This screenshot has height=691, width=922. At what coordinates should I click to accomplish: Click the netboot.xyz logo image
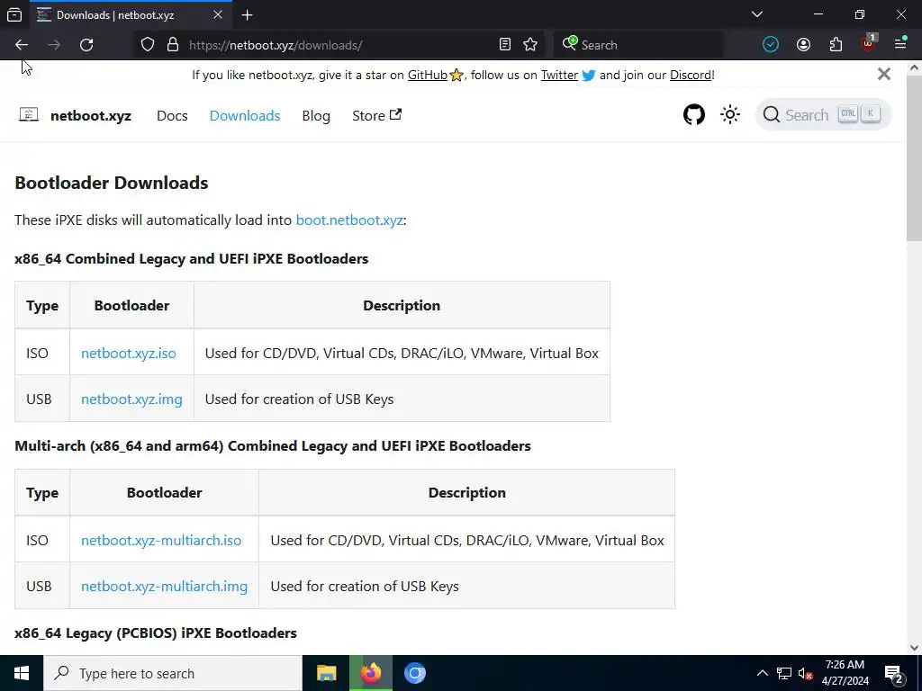click(x=28, y=114)
